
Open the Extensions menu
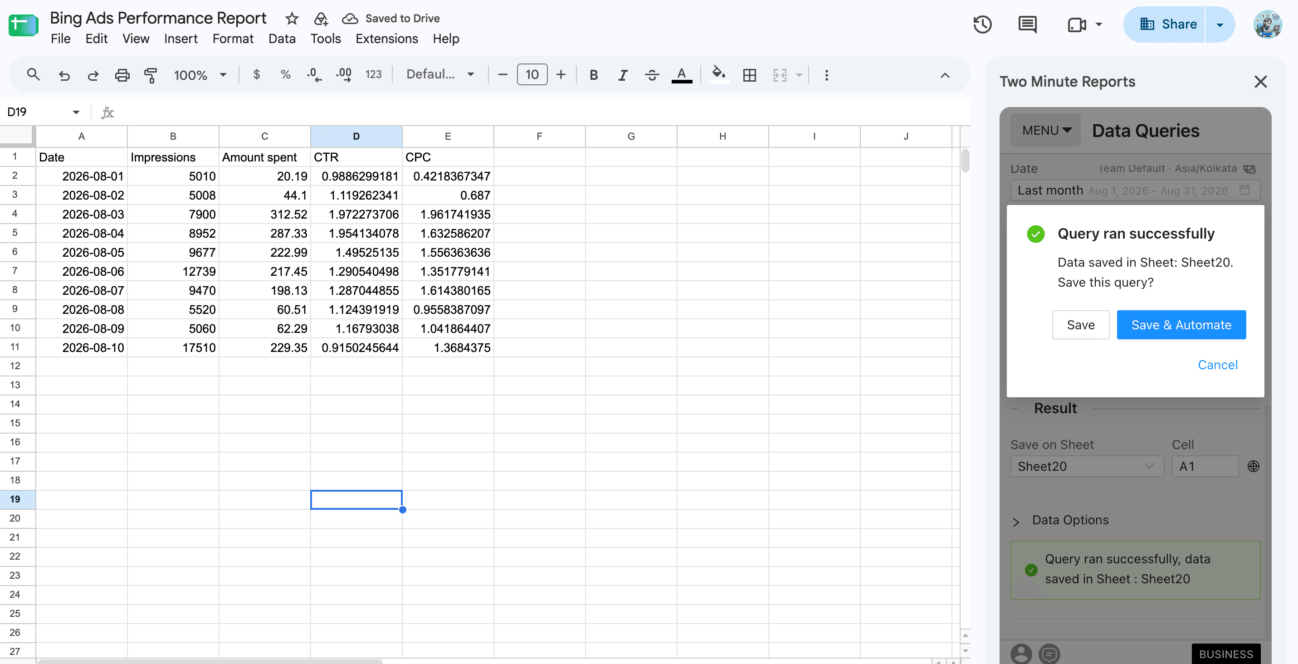coord(386,39)
